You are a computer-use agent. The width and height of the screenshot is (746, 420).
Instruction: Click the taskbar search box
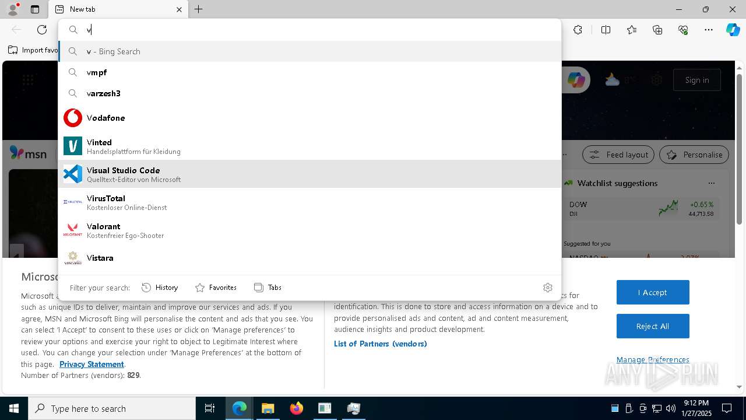click(112, 408)
